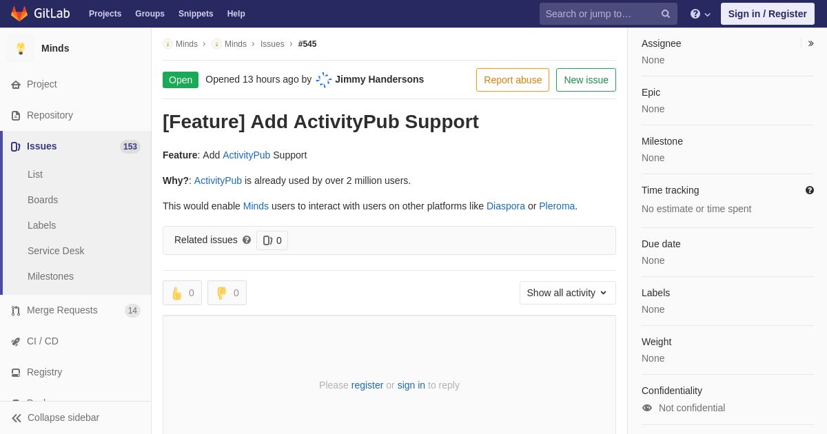Click the Issues count badge 153
Screen dimensions: 827x434
tap(130, 147)
